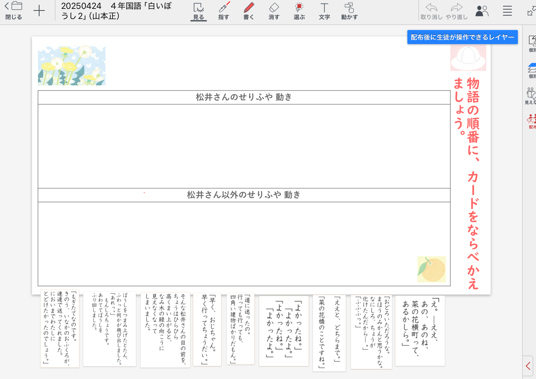The image size is (536, 379).
Task: Activate the 選ぶ selection tool
Action: [299, 11]
